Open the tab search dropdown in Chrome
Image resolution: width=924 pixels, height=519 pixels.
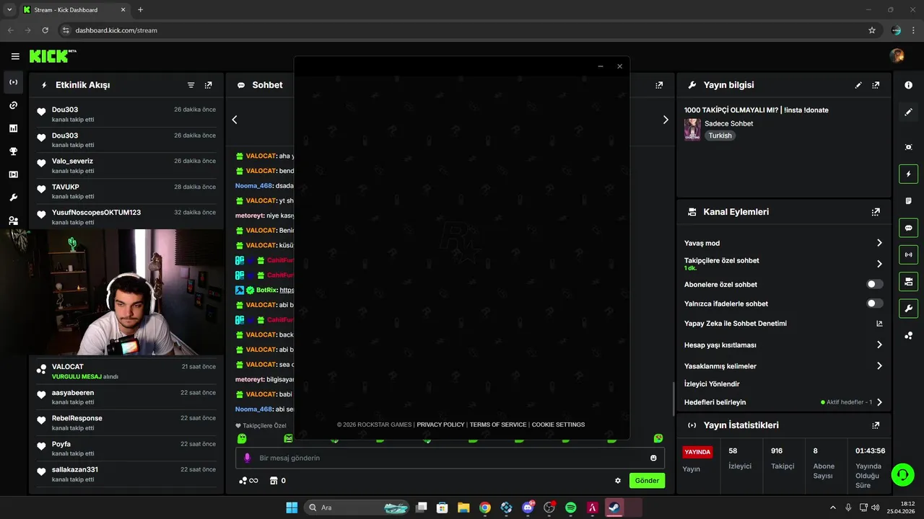tap(9, 9)
